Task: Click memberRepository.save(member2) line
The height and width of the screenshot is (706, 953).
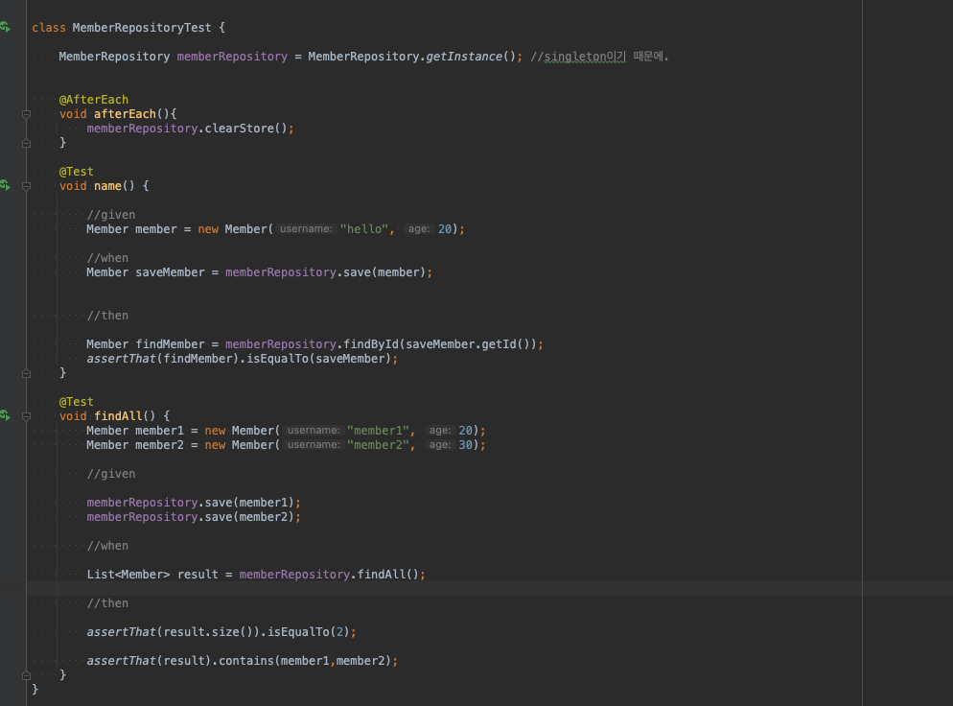Action: click(194, 517)
